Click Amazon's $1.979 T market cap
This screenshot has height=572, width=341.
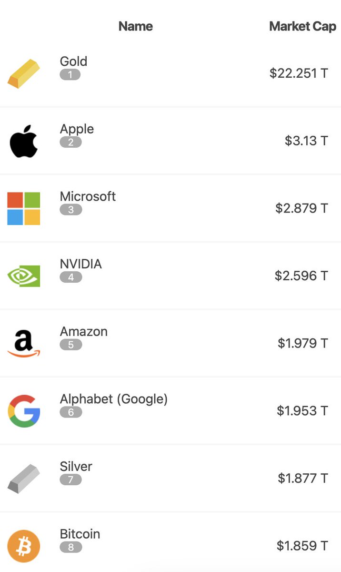(303, 343)
